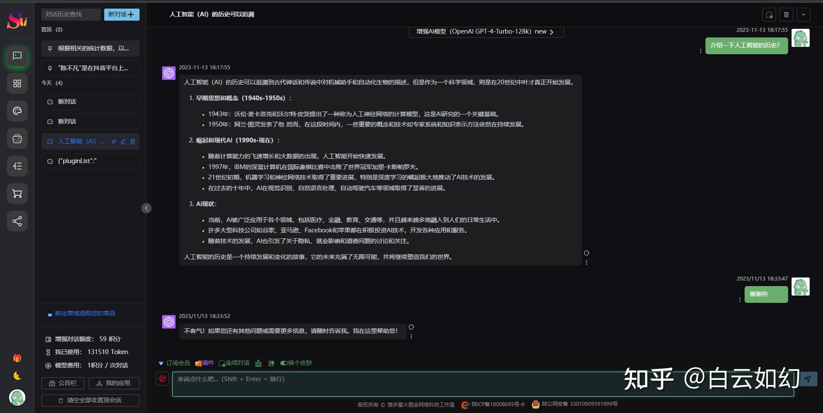Start a new chat with 新对话 button

pos(122,14)
